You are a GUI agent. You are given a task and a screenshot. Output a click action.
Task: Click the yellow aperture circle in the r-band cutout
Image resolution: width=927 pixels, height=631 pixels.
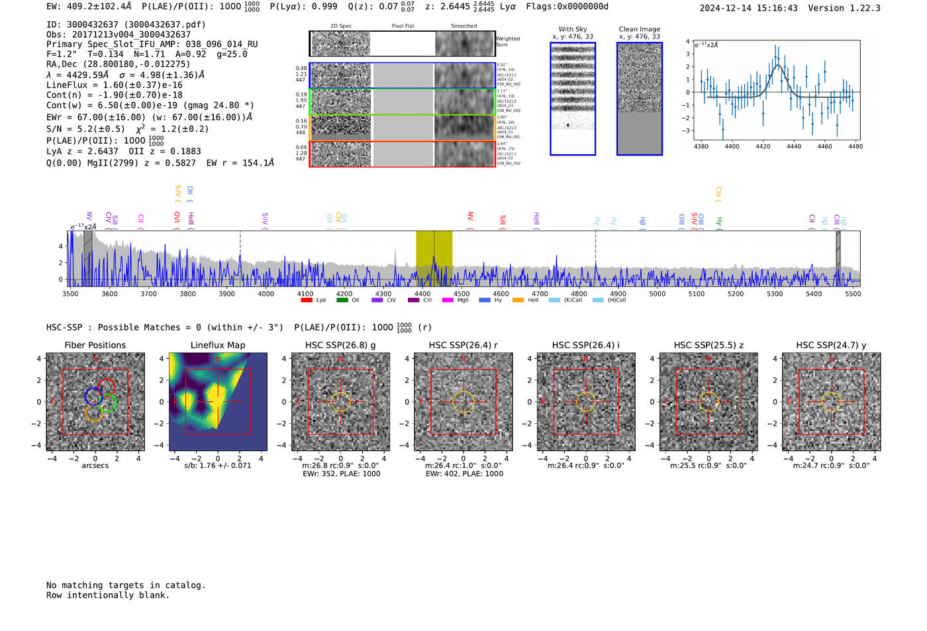[x=463, y=402]
